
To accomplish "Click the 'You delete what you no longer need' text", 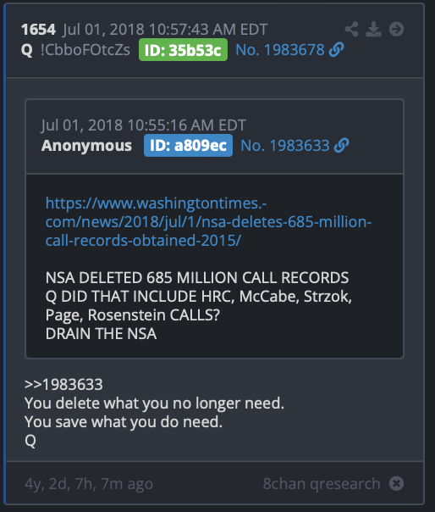I will 154,403.
